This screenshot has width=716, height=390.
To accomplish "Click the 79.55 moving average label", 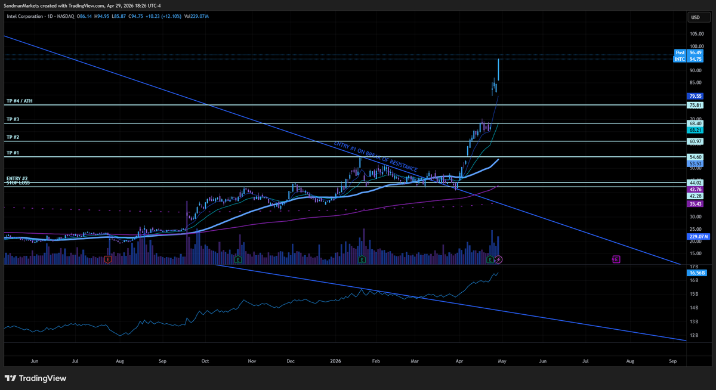I will pos(695,96).
